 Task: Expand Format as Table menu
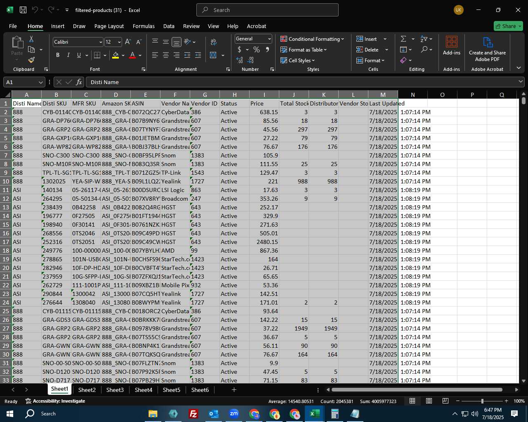304,49
